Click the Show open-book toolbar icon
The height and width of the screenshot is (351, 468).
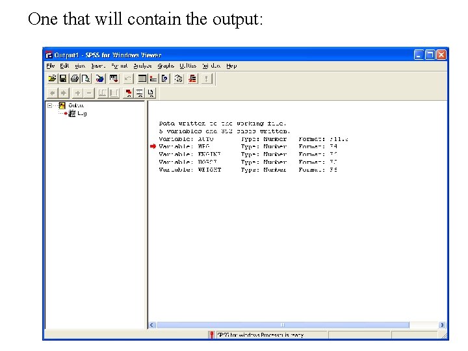pos(103,93)
